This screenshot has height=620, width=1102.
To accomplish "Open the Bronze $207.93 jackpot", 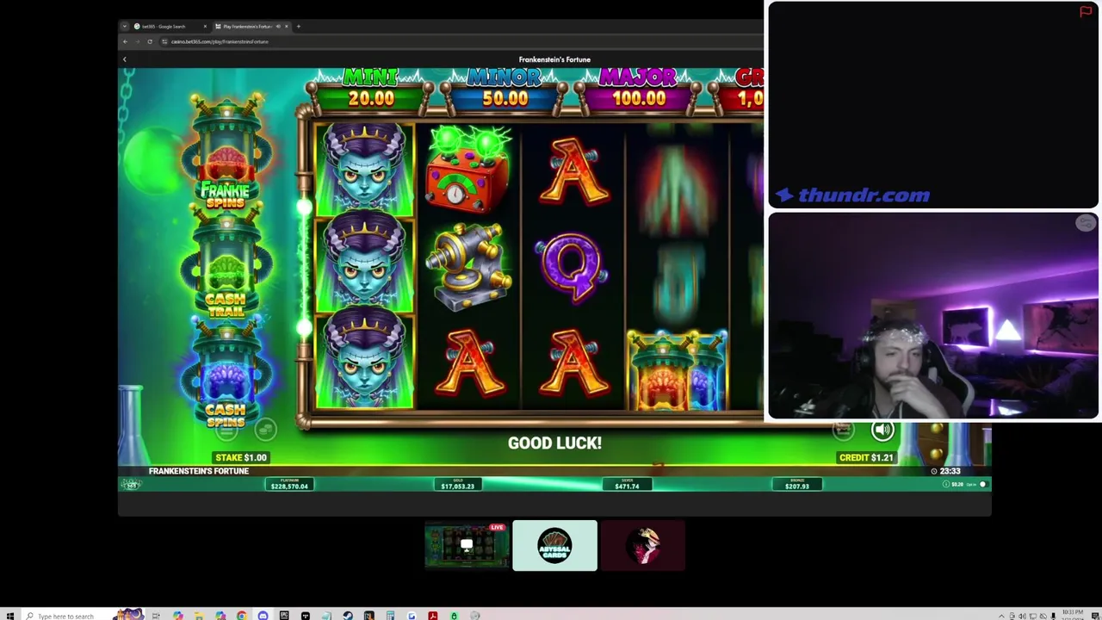I will pos(796,486).
